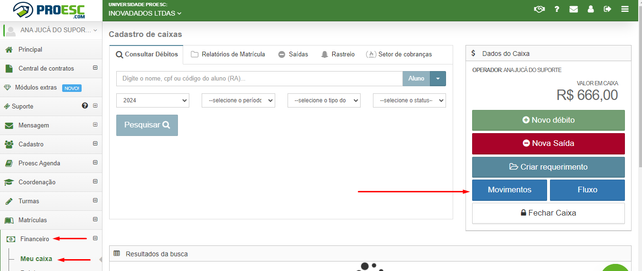
Task: Collapse the sidebar with the arrow handle
Action: [101, 260]
